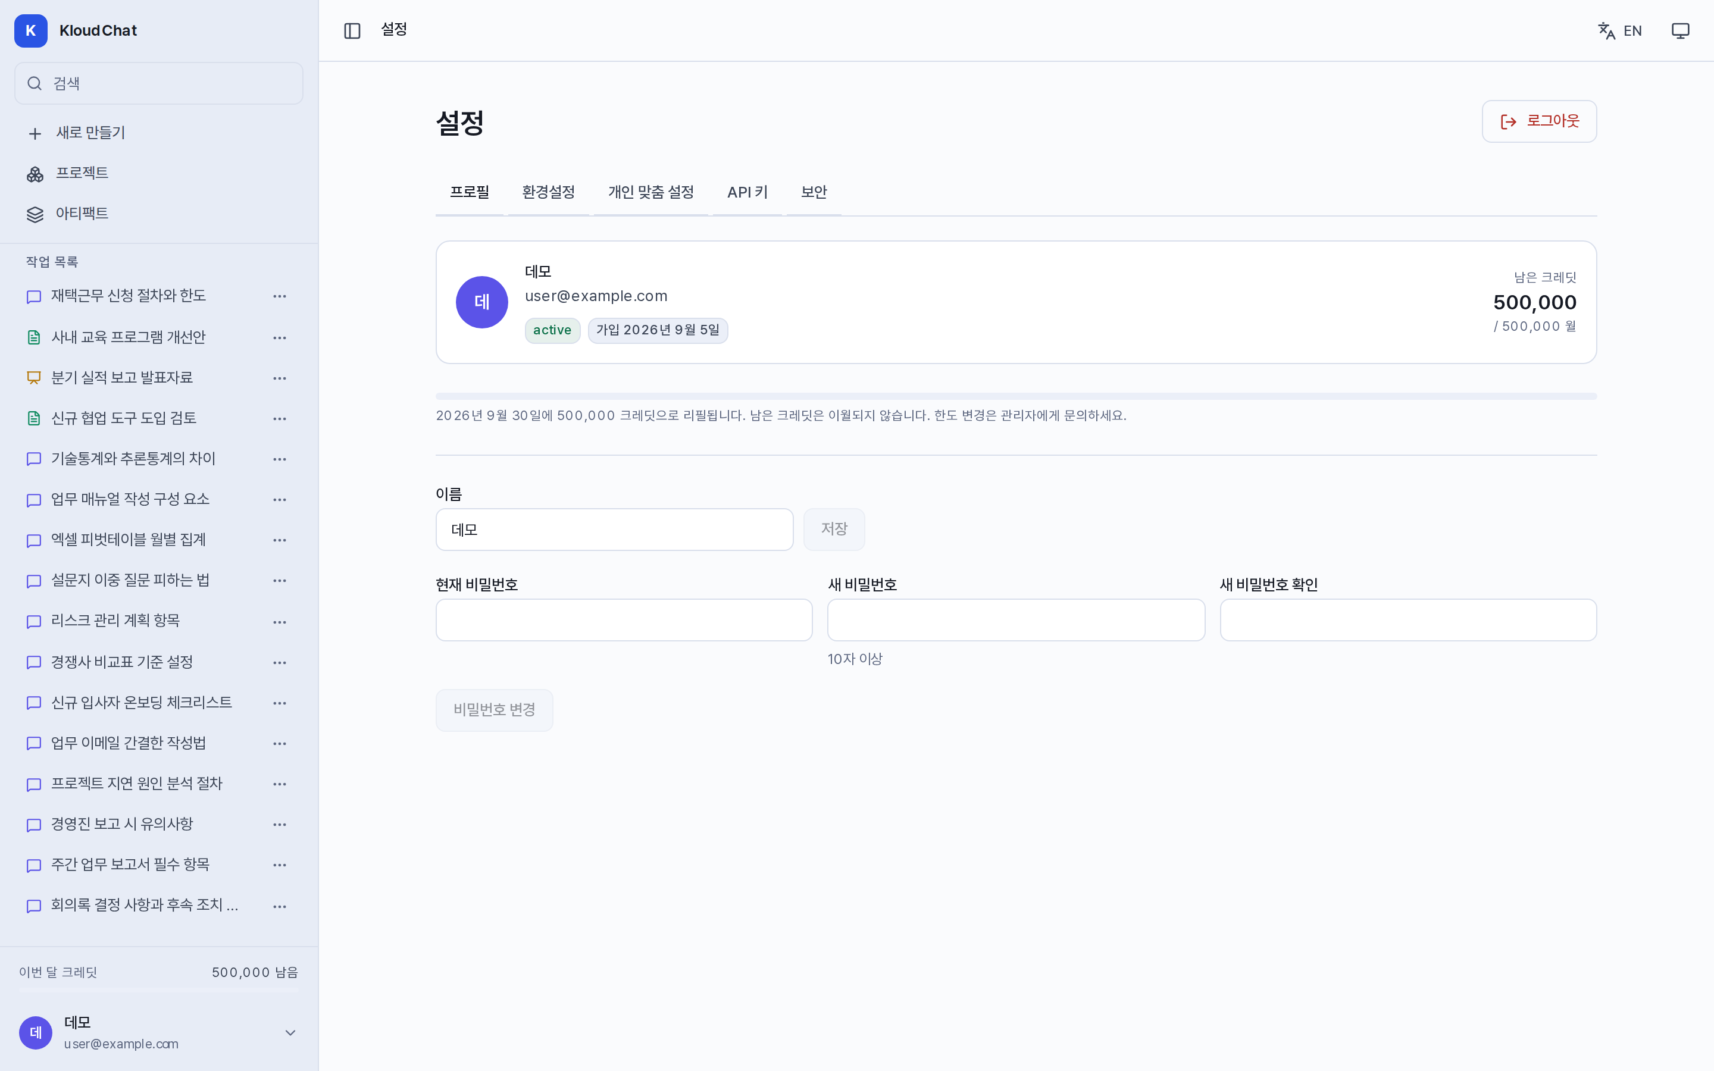Click the 로그아웃 button

point(1539,121)
